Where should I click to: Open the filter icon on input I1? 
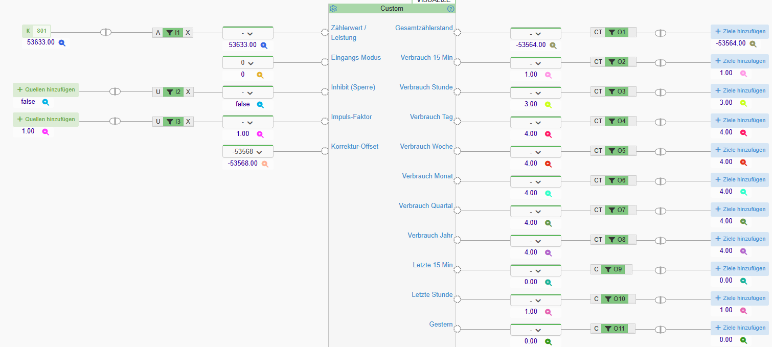[x=169, y=33]
